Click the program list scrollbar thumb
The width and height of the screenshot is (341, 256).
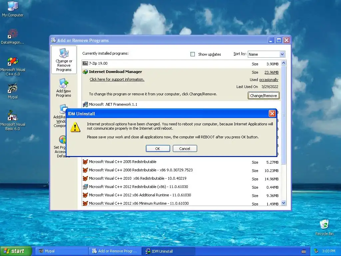(x=284, y=115)
